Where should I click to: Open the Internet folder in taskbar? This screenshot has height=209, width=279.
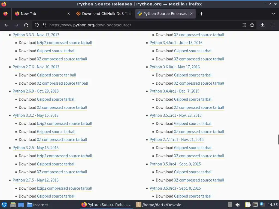point(38,205)
